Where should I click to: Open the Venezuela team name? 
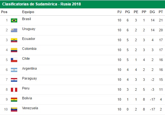pos(30,108)
